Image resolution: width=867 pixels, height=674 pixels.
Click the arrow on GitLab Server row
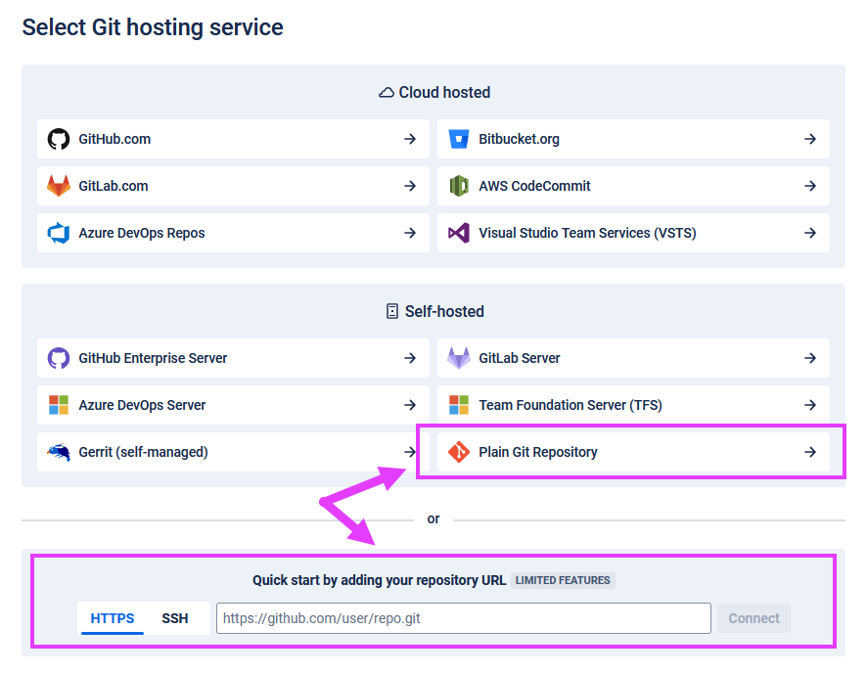tap(810, 358)
